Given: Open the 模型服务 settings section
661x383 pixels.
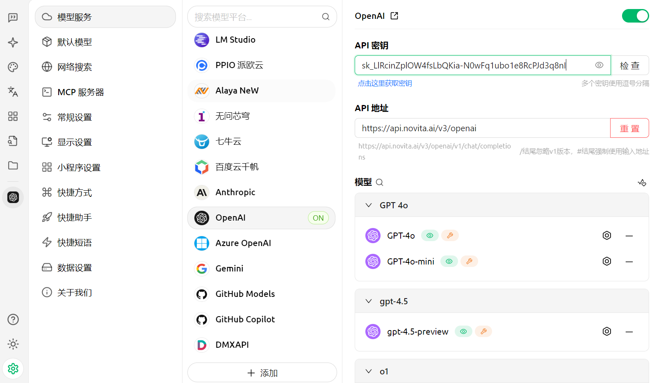Looking at the screenshot, I should pos(105,17).
